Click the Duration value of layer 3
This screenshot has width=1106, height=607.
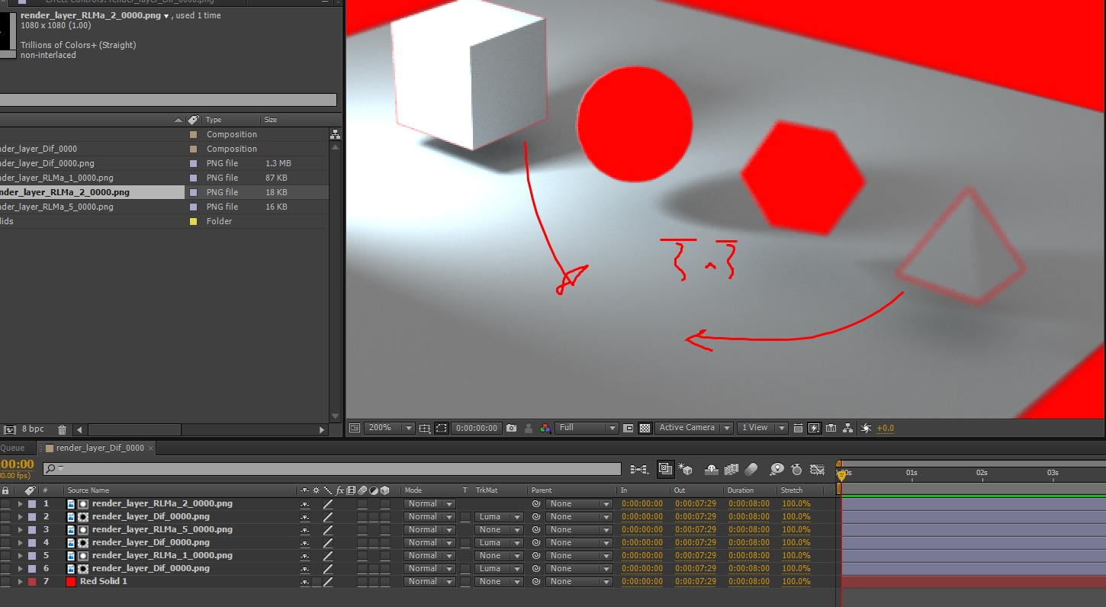click(x=749, y=530)
